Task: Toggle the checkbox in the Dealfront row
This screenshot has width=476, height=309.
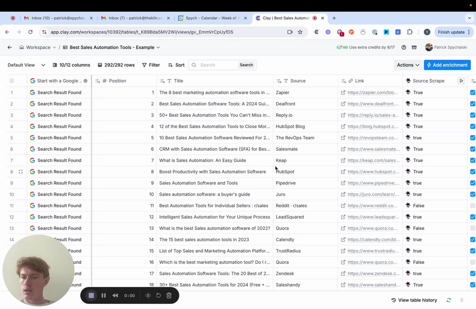Action: pyautogui.click(x=473, y=104)
